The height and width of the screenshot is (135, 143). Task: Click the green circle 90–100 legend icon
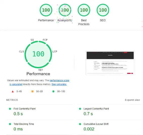[x=54, y=91]
